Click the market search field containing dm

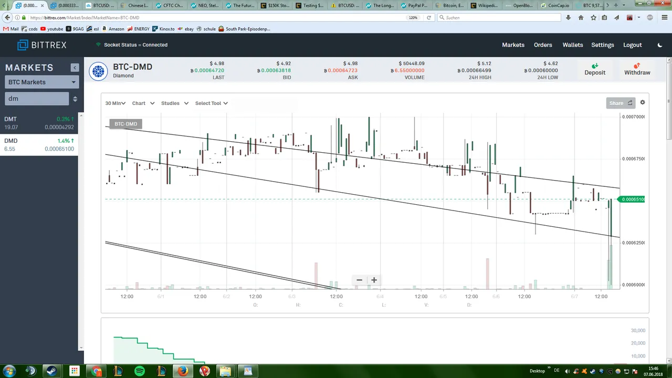37,98
